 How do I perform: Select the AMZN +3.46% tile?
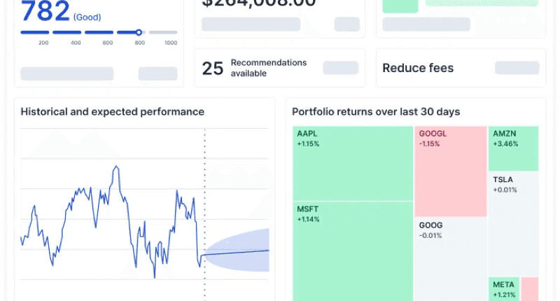(x=513, y=148)
